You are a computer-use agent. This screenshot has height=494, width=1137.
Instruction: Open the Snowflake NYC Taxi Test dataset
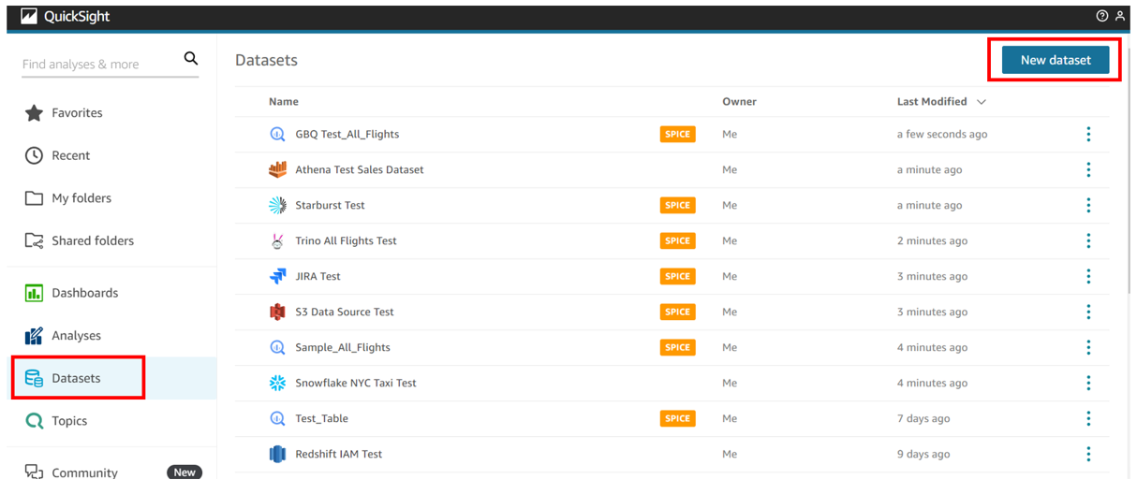tap(356, 384)
